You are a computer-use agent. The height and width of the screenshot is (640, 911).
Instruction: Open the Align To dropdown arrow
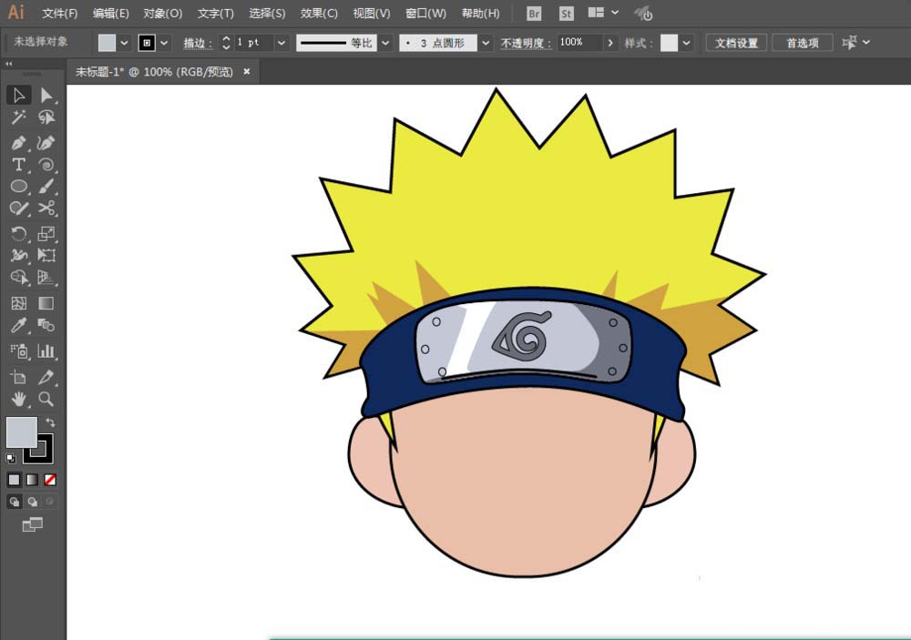866,43
